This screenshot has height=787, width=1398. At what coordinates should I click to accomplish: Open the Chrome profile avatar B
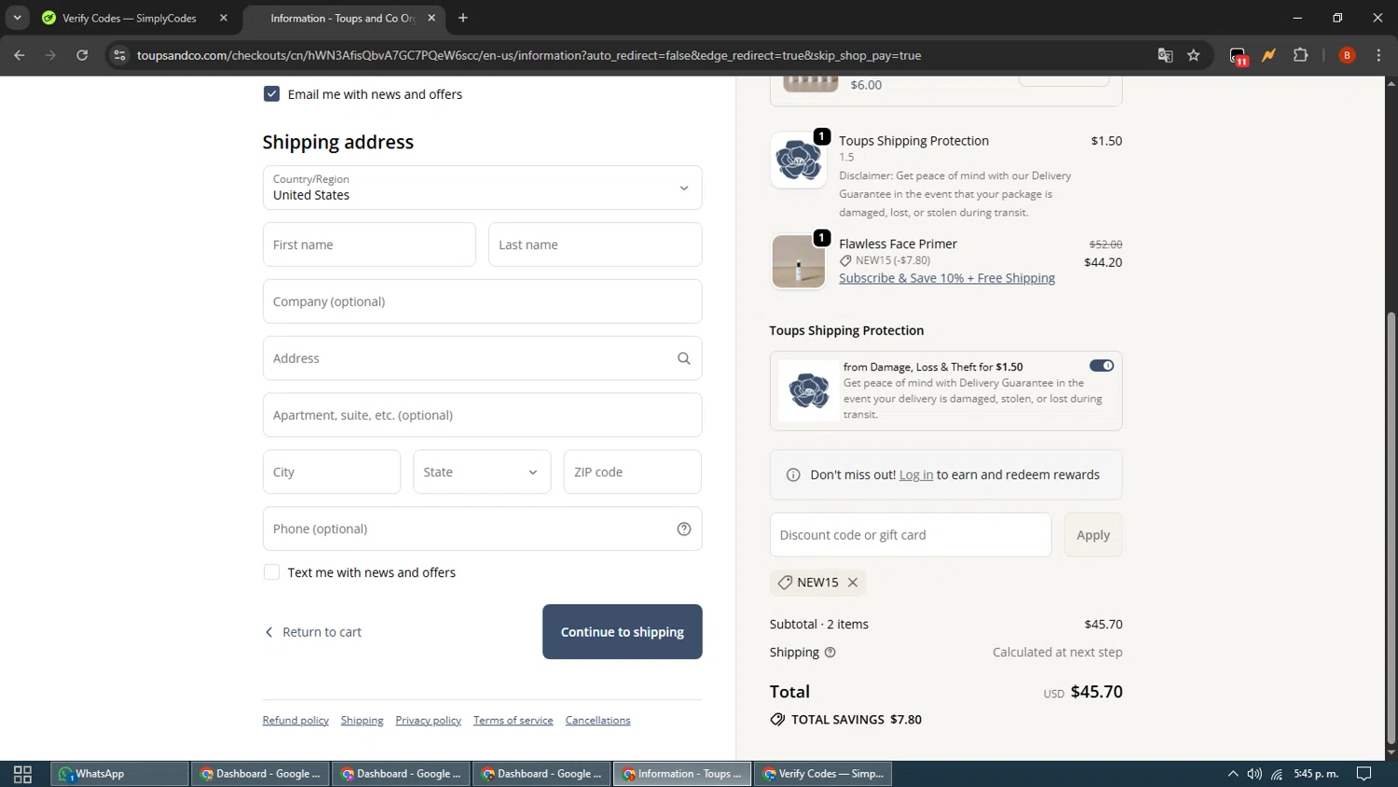1347,55
